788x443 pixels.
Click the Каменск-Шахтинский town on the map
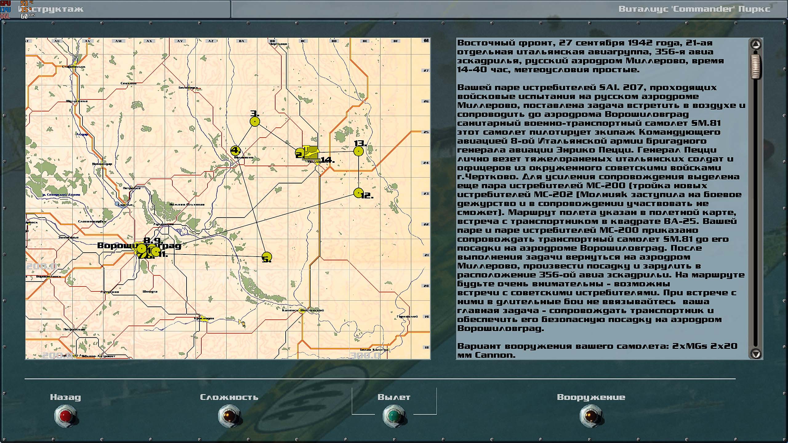point(303,310)
